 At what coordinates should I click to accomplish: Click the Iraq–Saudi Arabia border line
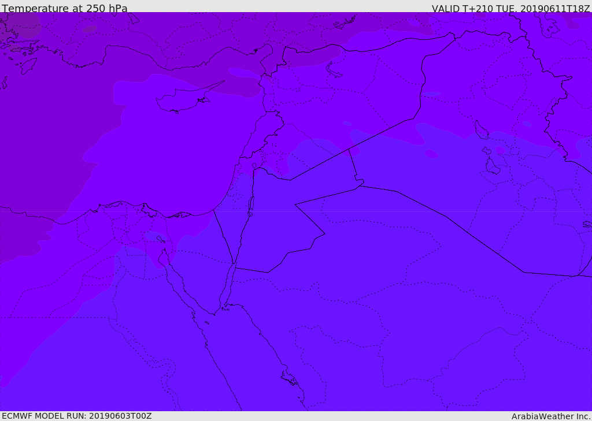click(x=445, y=216)
